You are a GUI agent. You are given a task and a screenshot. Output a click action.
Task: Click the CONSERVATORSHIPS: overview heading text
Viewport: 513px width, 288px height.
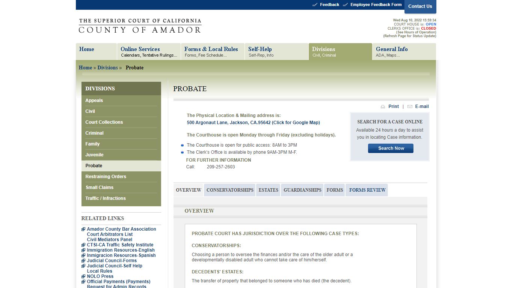tap(216, 246)
